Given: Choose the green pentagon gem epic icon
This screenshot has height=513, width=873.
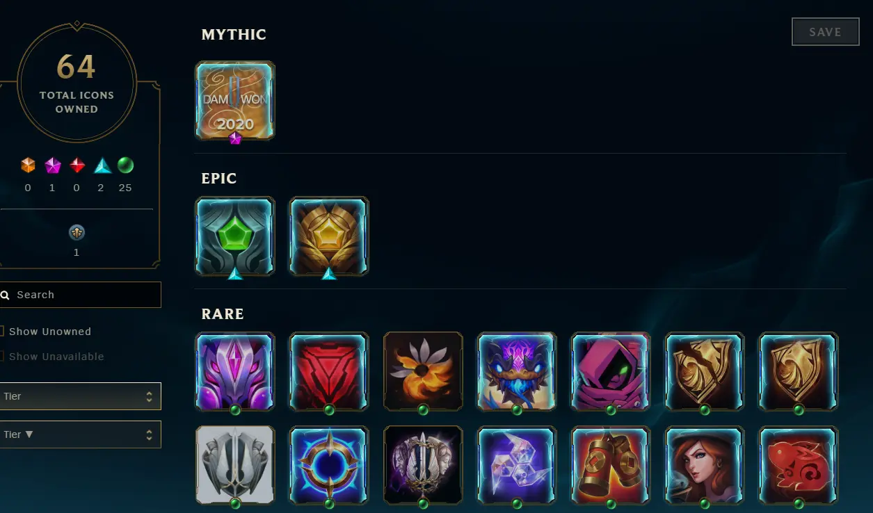Looking at the screenshot, I should pos(235,236).
